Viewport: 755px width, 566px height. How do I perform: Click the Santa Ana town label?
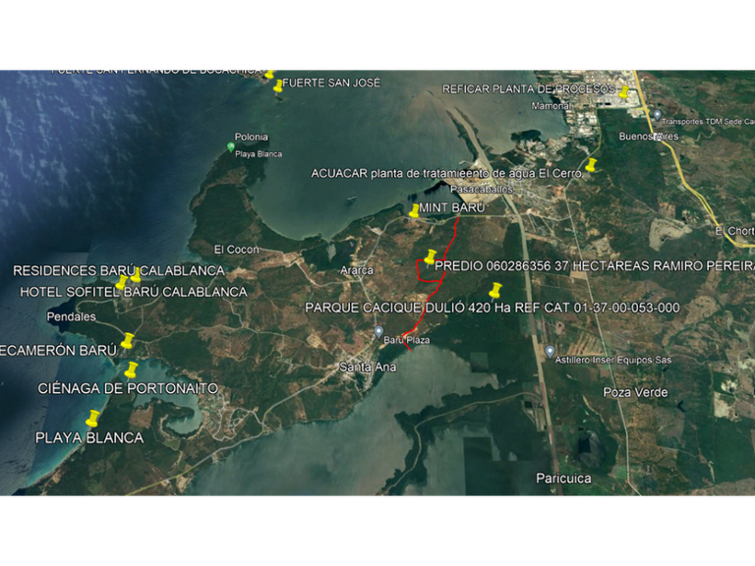coord(368,368)
